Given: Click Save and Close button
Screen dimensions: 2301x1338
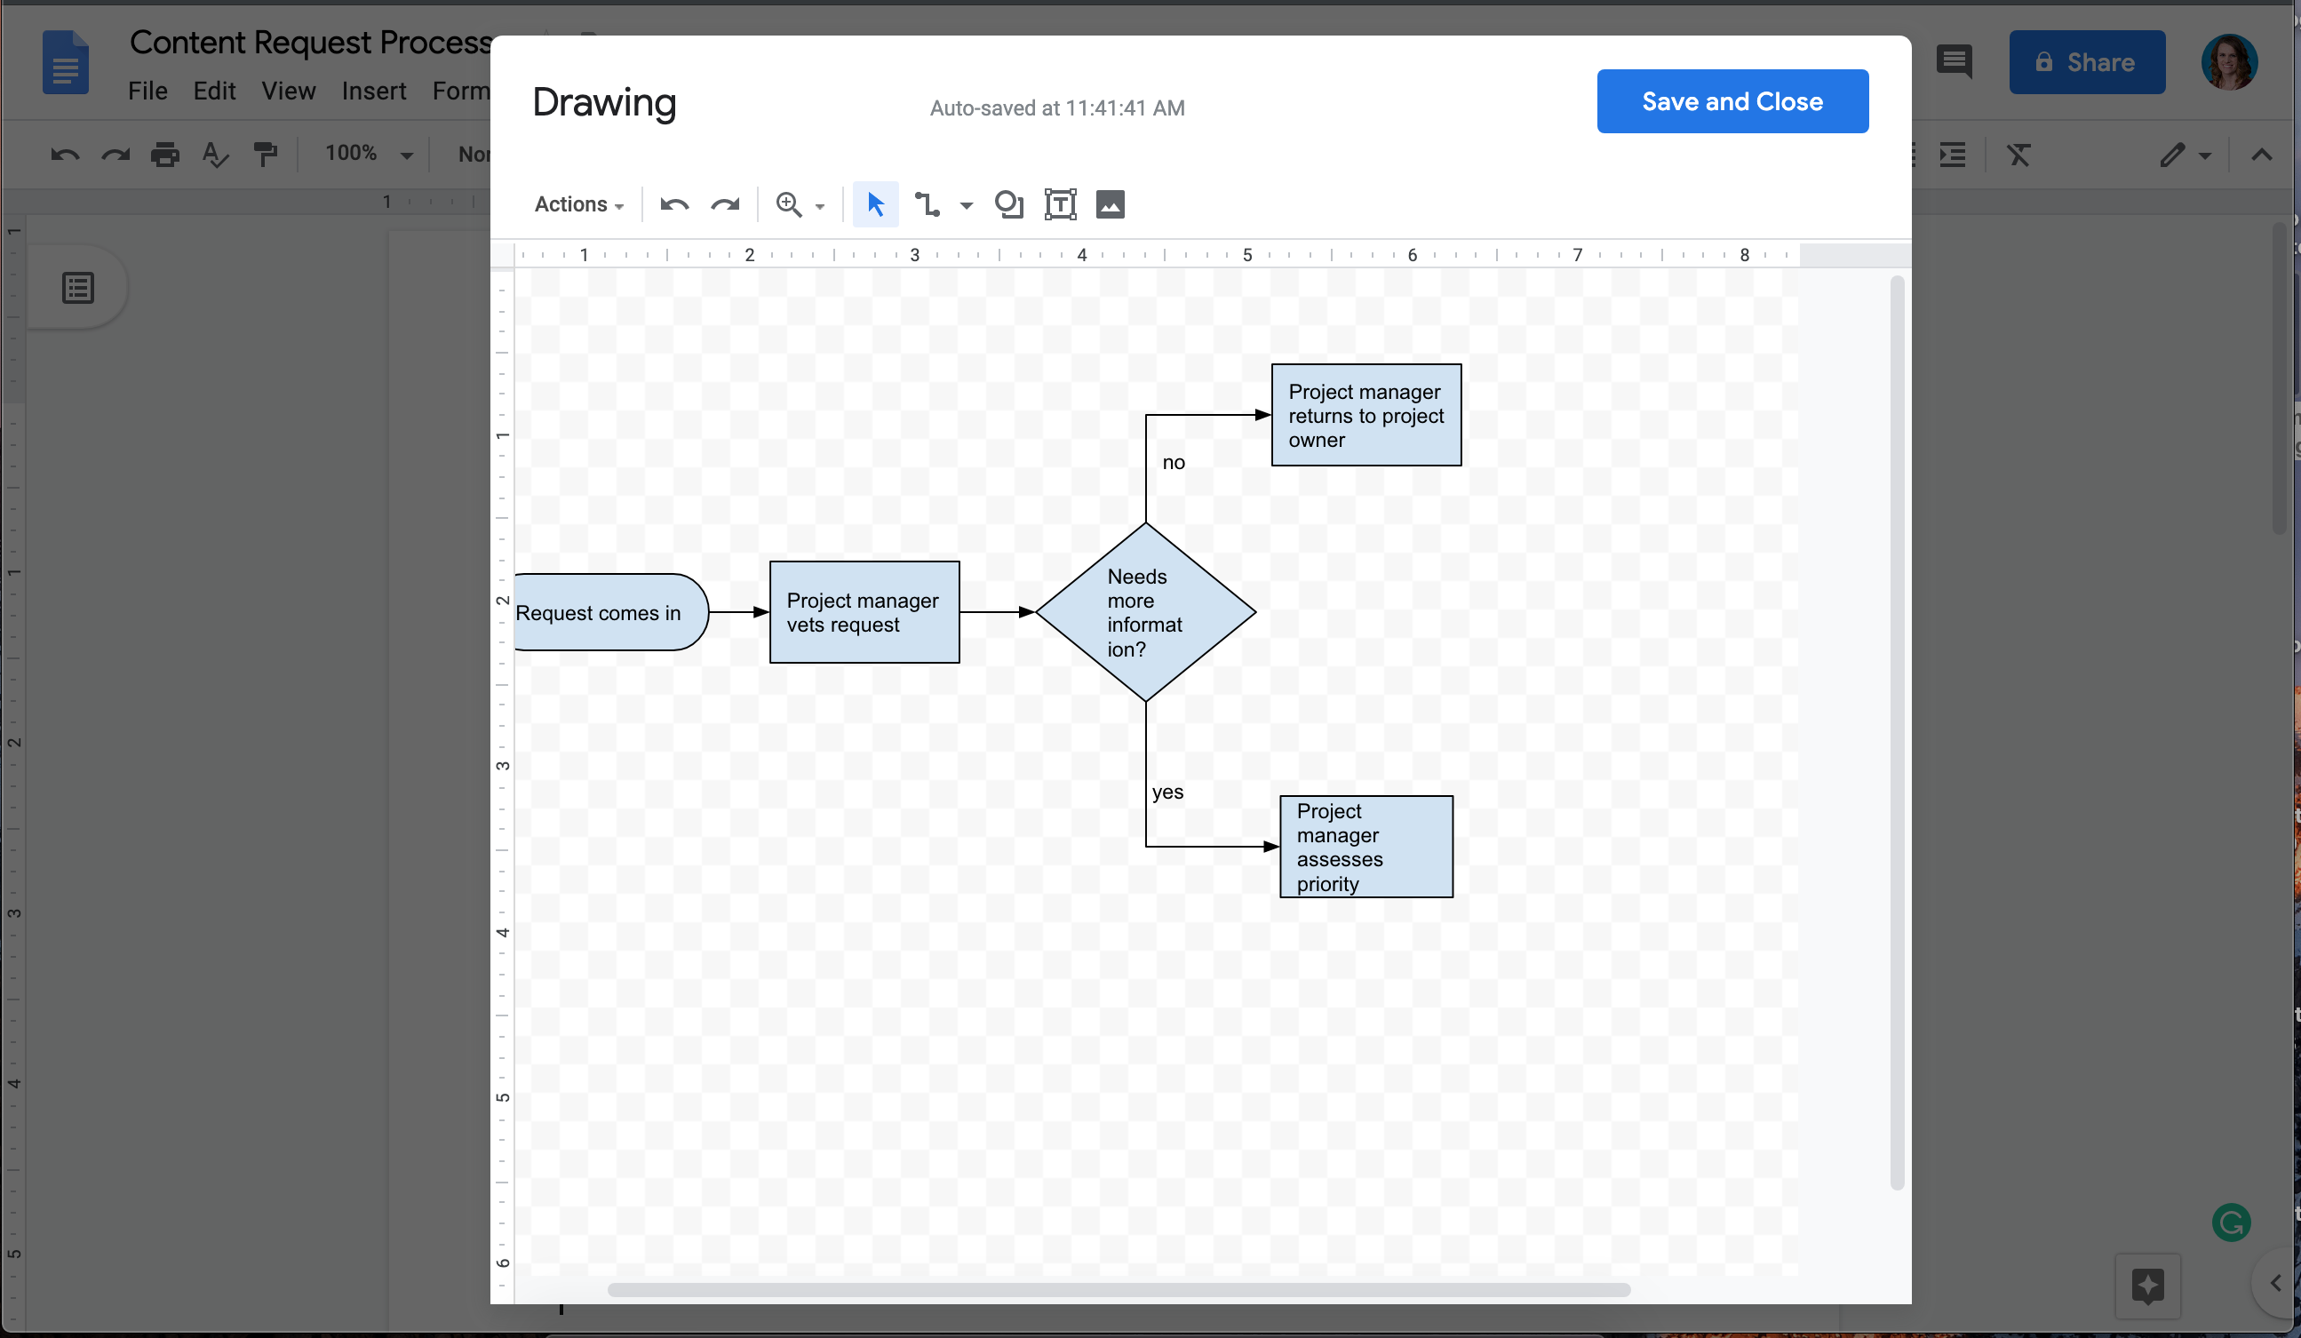Looking at the screenshot, I should pyautogui.click(x=1732, y=100).
